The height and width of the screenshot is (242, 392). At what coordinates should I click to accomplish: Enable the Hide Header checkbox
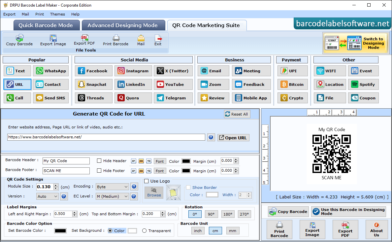click(99, 161)
